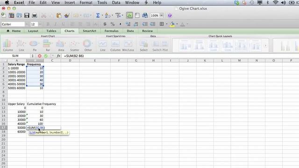Open the Borders dropdown arrow

(x=167, y=24)
